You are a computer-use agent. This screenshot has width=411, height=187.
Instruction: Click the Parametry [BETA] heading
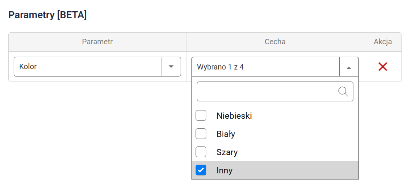(x=48, y=15)
